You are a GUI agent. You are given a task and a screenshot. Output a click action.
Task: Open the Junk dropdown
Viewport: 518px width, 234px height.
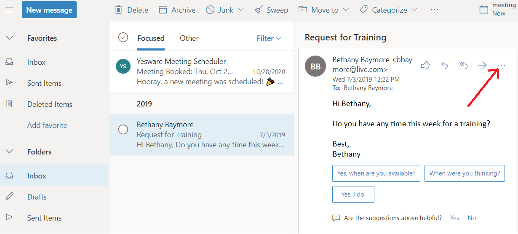pyautogui.click(x=241, y=10)
